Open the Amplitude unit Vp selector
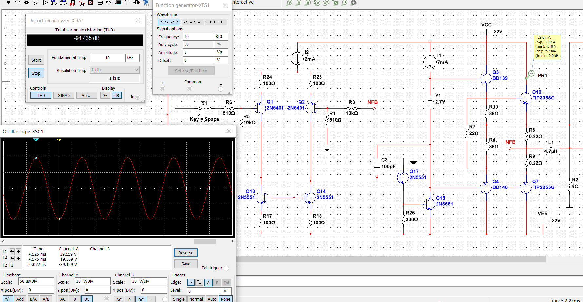 pos(221,52)
